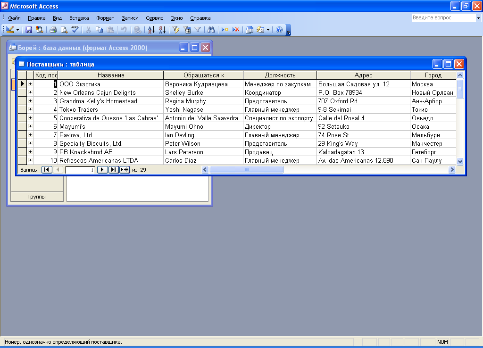The width and height of the screenshot is (483, 348).
Task: Click the New Record toolbar icon
Action: click(x=225, y=30)
